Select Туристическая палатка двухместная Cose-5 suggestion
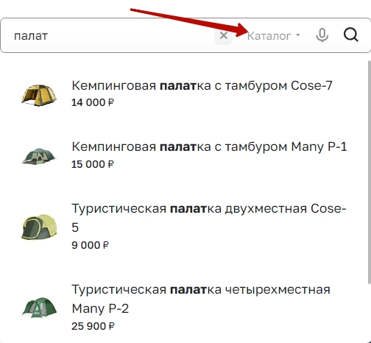 click(x=209, y=218)
